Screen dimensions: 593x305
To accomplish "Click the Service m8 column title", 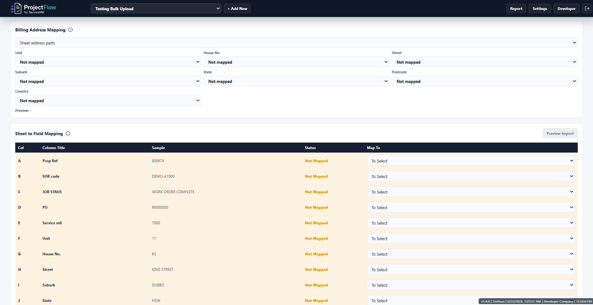I will pyautogui.click(x=52, y=223).
